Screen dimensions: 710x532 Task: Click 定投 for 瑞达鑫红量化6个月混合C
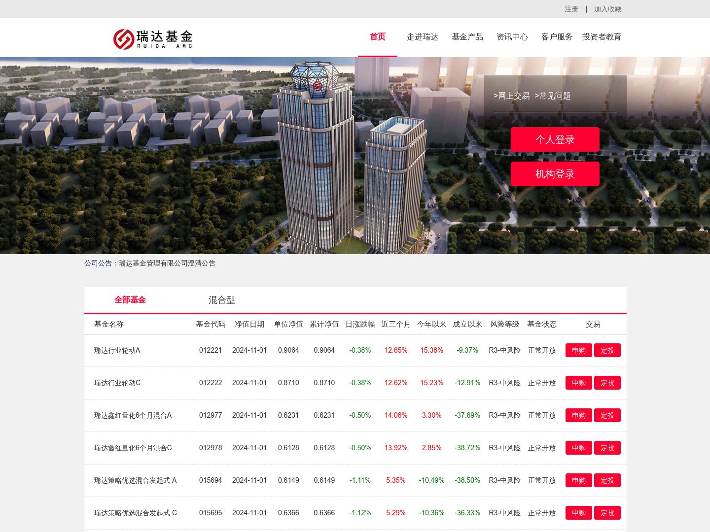607,448
